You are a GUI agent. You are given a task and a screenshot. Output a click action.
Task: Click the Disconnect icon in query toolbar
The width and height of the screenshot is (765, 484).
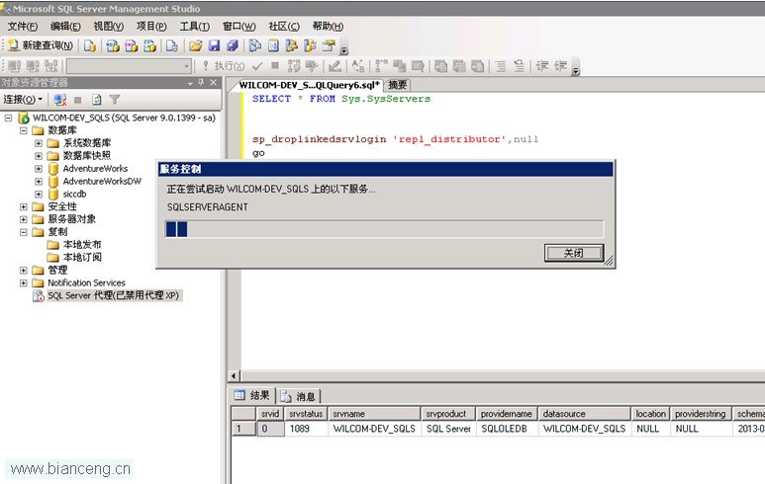click(33, 66)
